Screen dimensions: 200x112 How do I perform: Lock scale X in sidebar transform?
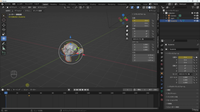[153, 44]
